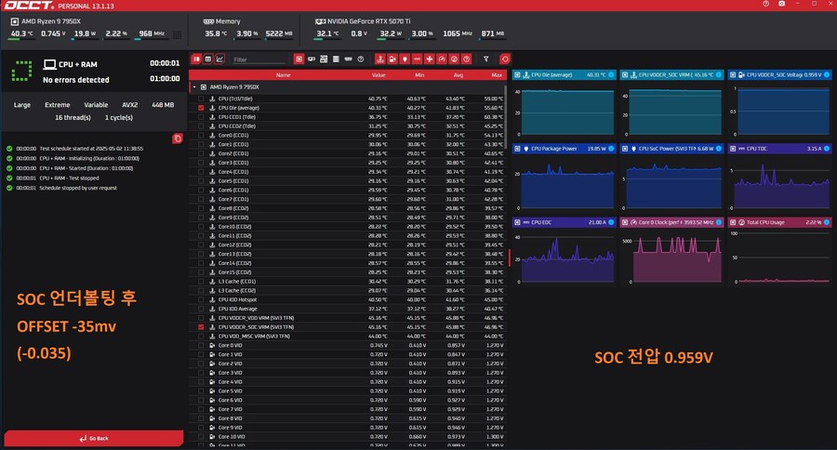The height and width of the screenshot is (450, 837).
Task: Uncheck the CPU Die (average) checkbox
Action: pos(201,108)
